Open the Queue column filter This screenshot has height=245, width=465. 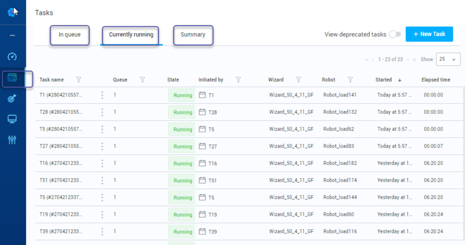[142, 80]
